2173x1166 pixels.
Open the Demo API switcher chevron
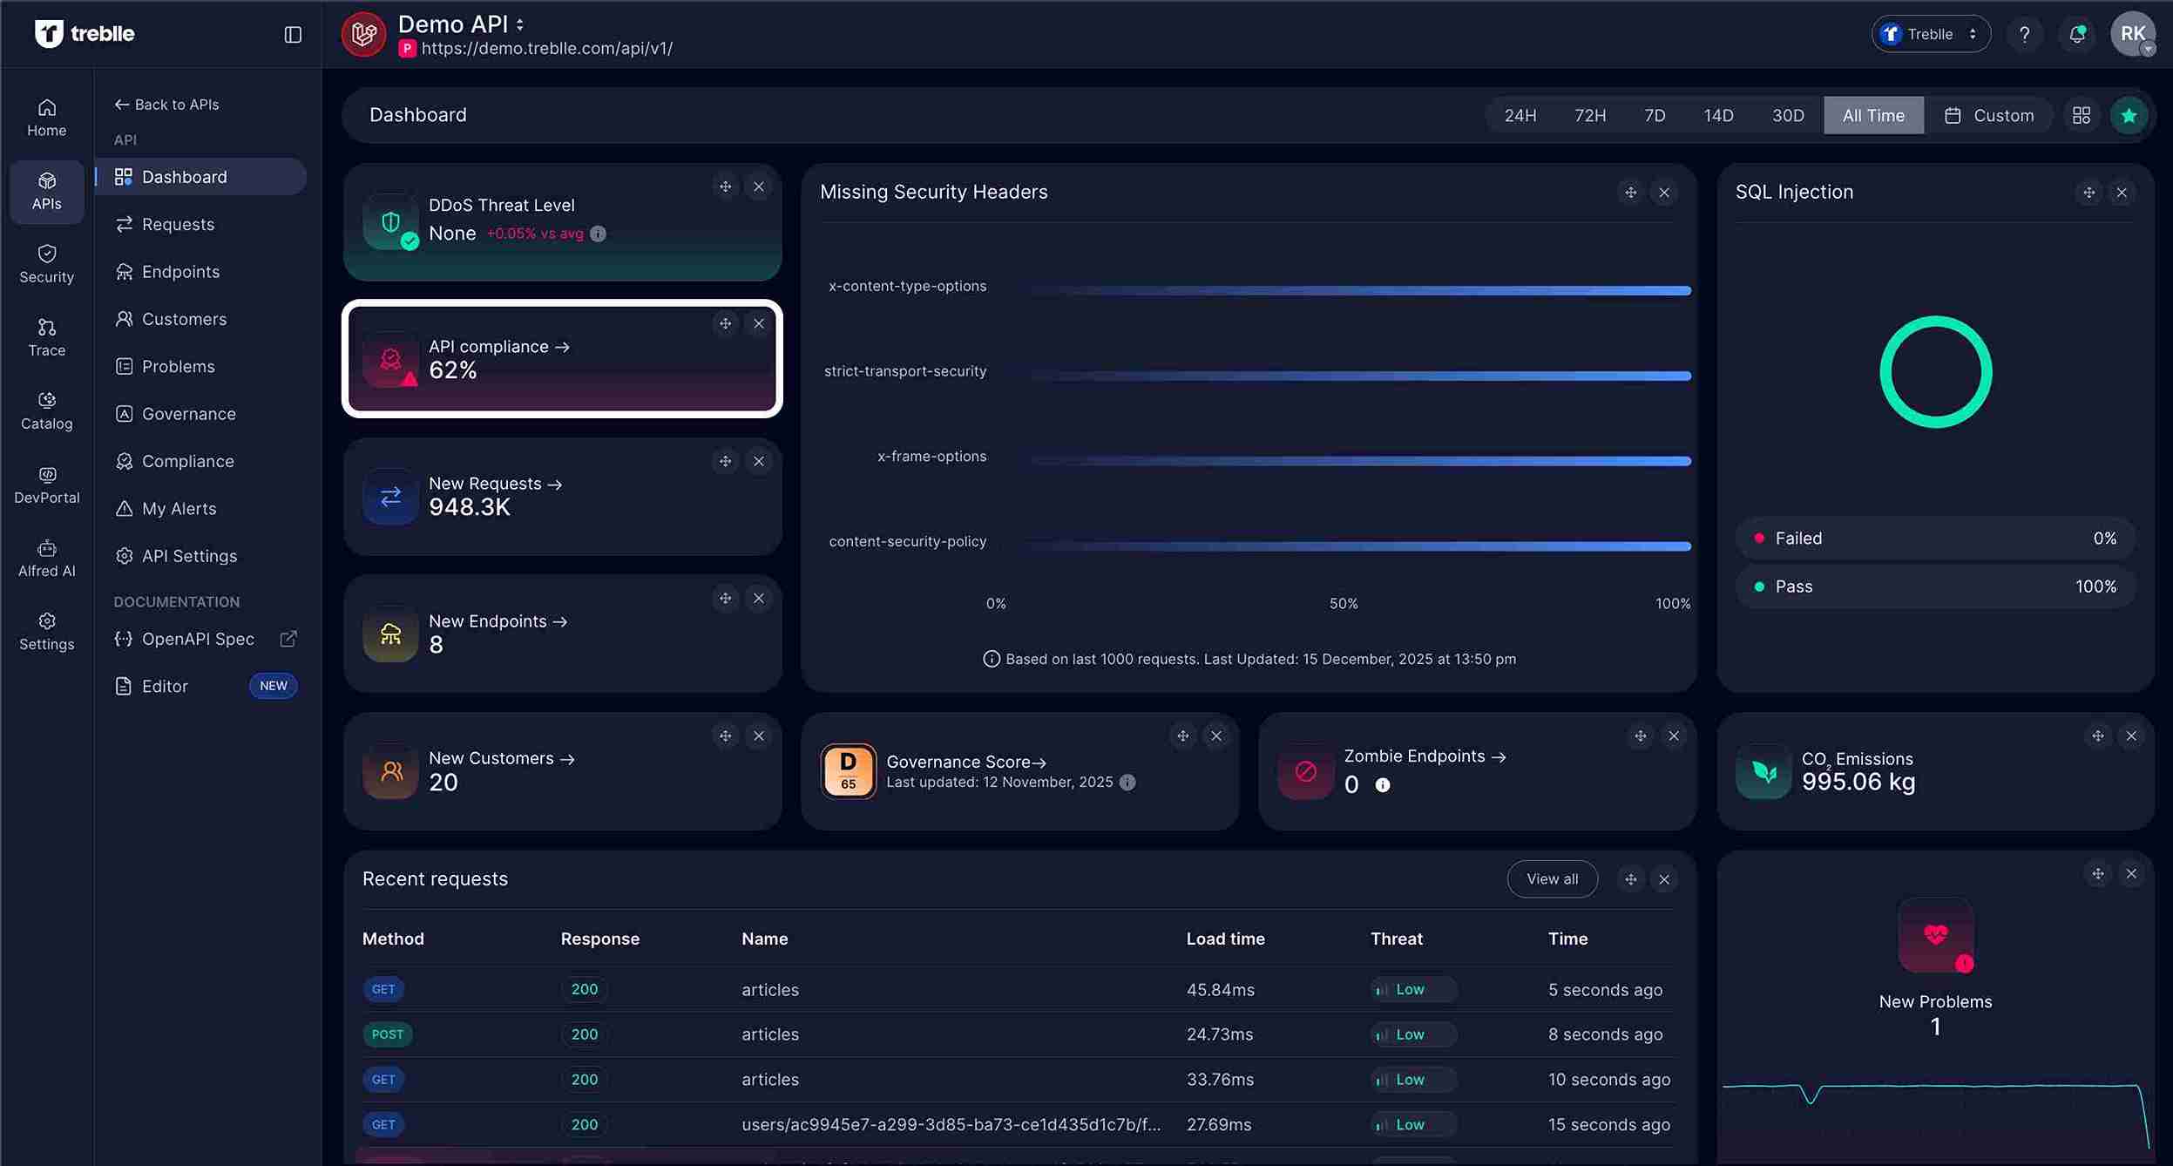click(519, 24)
